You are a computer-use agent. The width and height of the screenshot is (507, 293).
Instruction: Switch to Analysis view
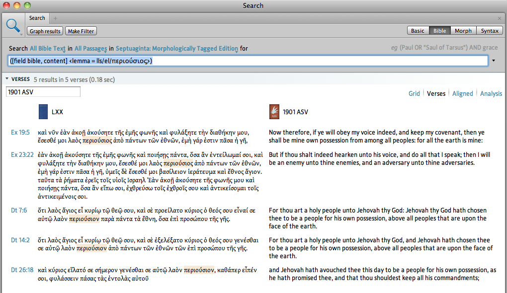tap(491, 93)
